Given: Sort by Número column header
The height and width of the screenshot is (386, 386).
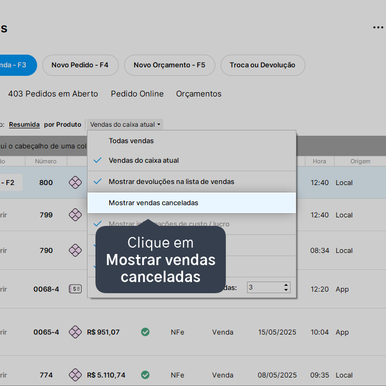Looking at the screenshot, I should tap(46, 161).
